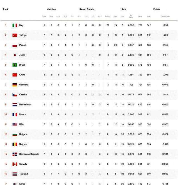The height and width of the screenshot is (185, 178).
Task: Click the Result Details column header
Action: coord(87,9)
